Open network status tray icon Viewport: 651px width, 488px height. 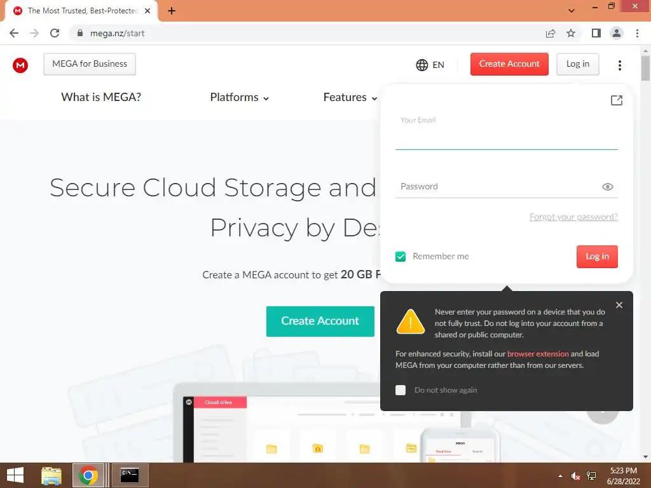(x=591, y=476)
